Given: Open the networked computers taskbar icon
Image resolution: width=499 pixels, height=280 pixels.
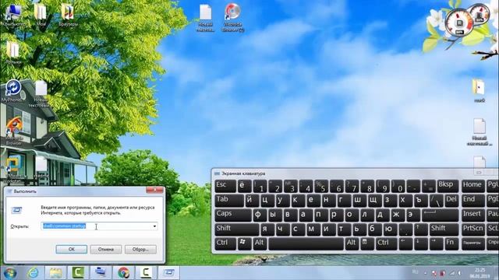Looking at the screenshot, I should [101, 273].
